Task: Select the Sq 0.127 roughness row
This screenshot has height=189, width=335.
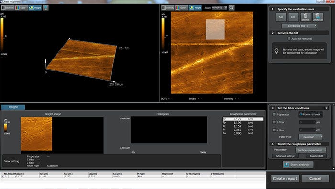Action: pos(243,119)
